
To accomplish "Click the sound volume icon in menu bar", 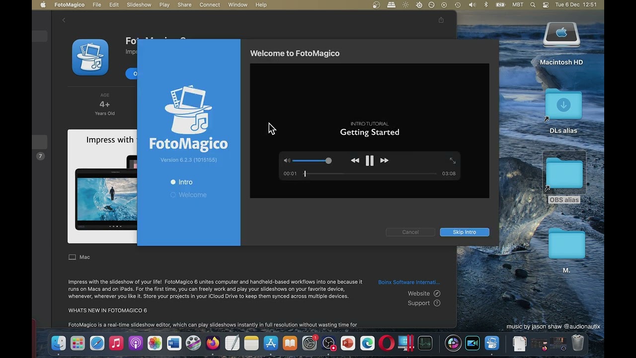I will pyautogui.click(x=472, y=4).
